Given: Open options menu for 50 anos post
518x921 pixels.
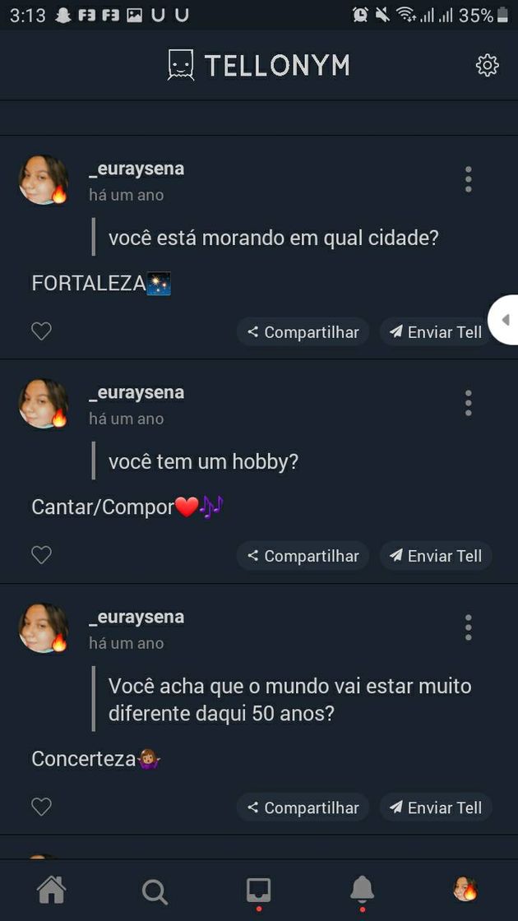Looking at the screenshot, I should tap(468, 627).
